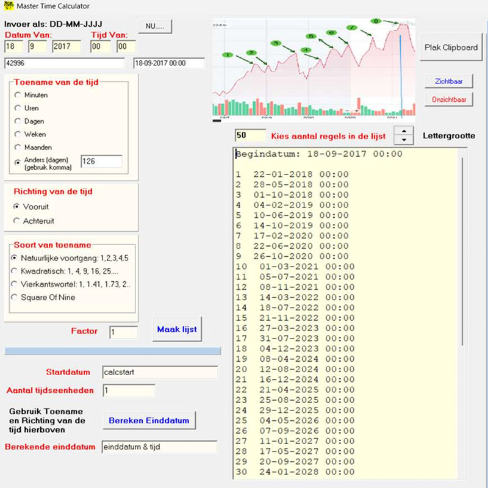The image size is (488, 488).
Task: Click the date list vertical scrollbar
Action: pyautogui.click(x=462, y=251)
